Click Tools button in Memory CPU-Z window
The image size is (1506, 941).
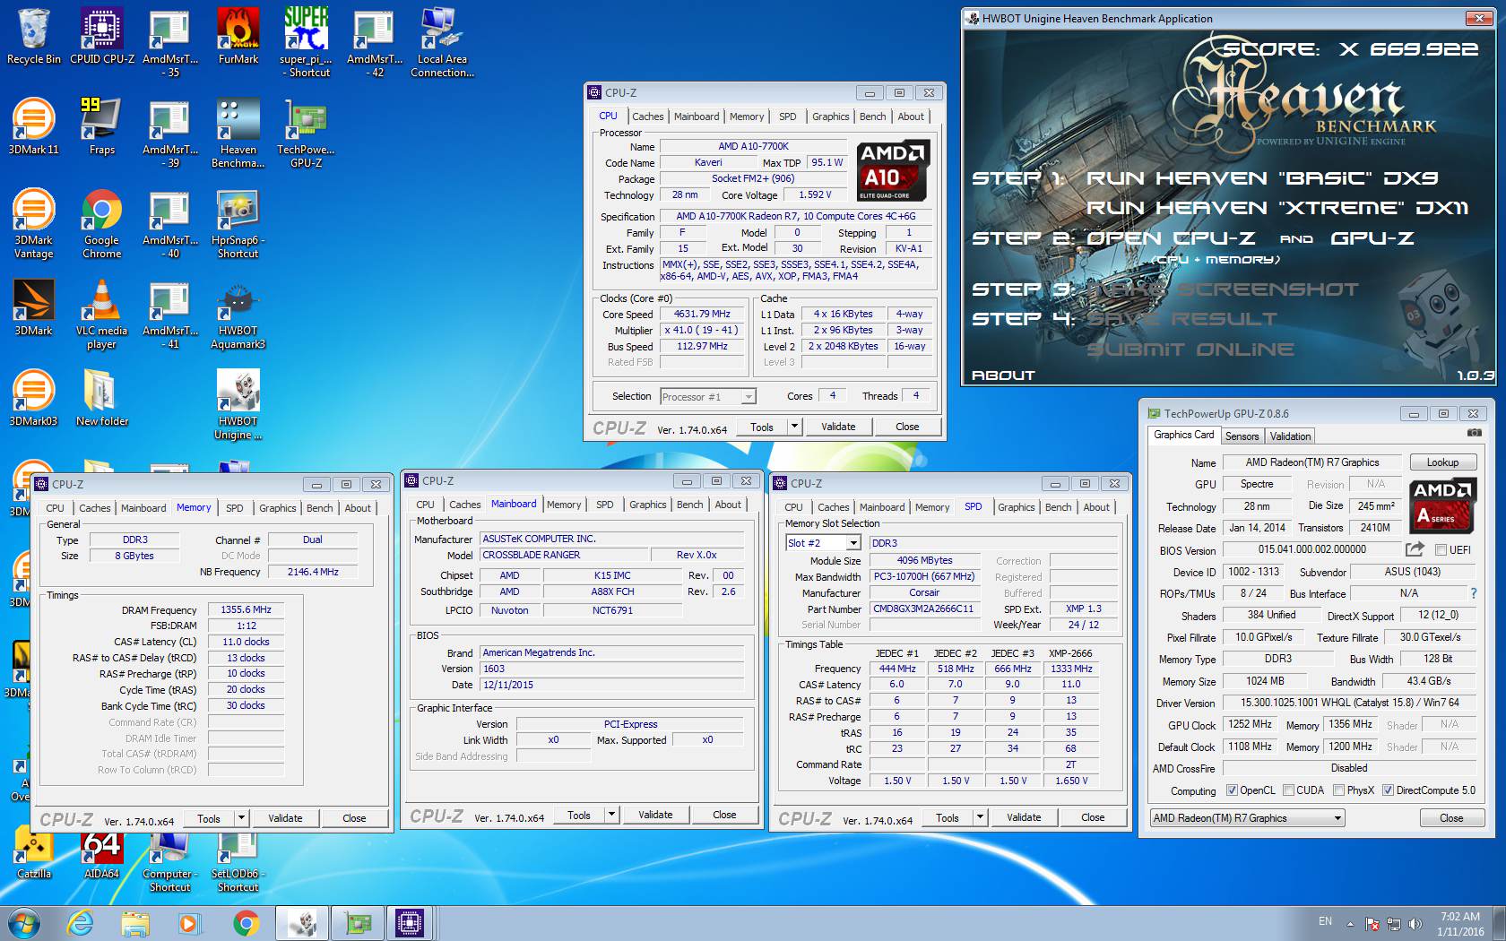coord(209,818)
